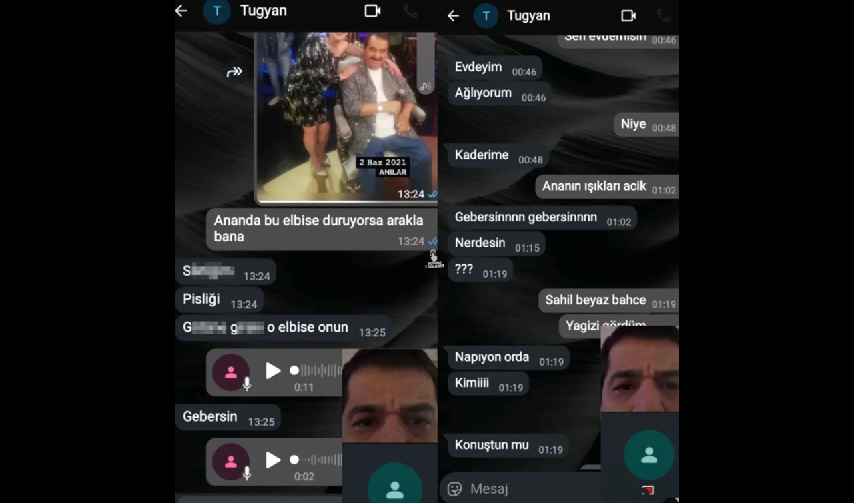Select the "Sahil beyaz bahce" message bubble
The height and width of the screenshot is (503, 854).
pyautogui.click(x=595, y=301)
